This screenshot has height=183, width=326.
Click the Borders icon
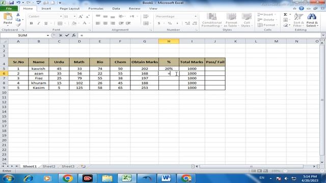tap(60, 23)
